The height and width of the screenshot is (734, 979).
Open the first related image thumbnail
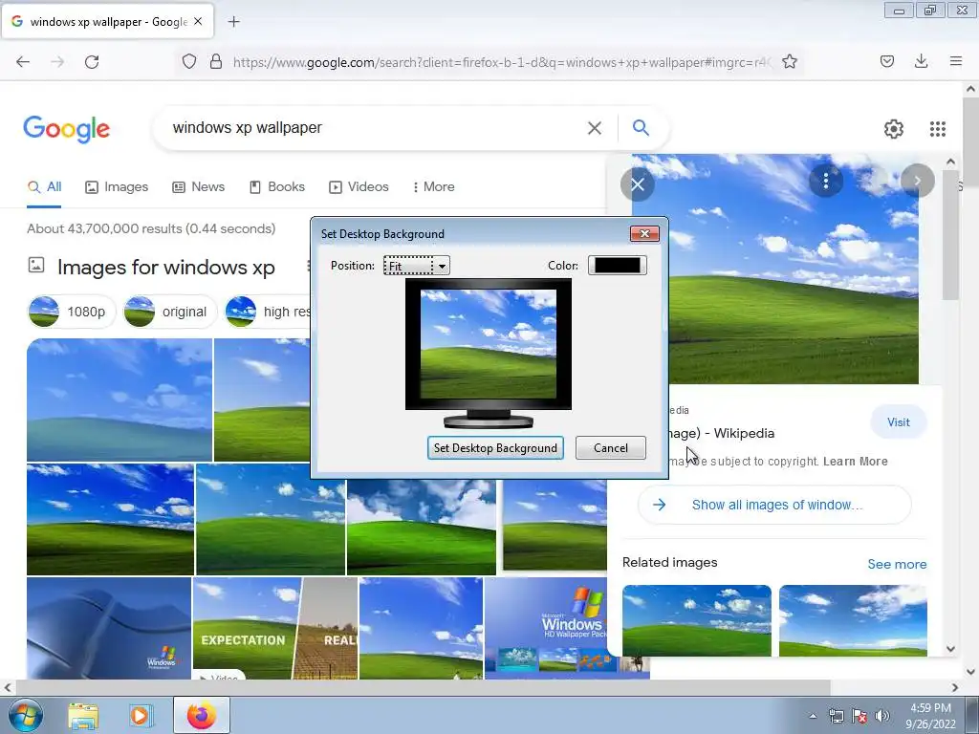point(697,620)
